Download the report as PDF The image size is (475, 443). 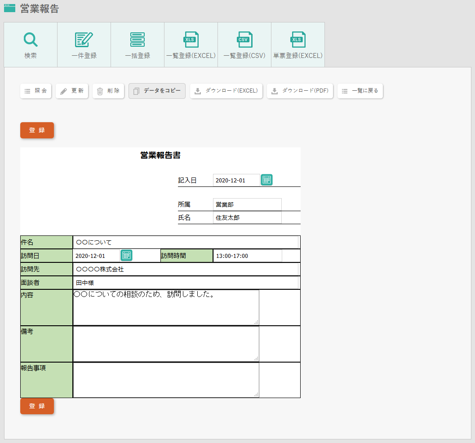(x=300, y=91)
